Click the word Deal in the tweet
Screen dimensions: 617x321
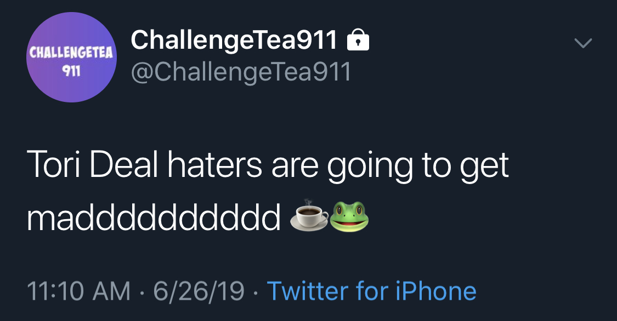pyautogui.click(x=123, y=165)
